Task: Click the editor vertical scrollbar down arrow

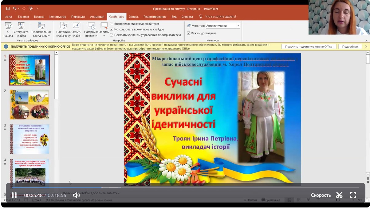Action: click(368, 174)
